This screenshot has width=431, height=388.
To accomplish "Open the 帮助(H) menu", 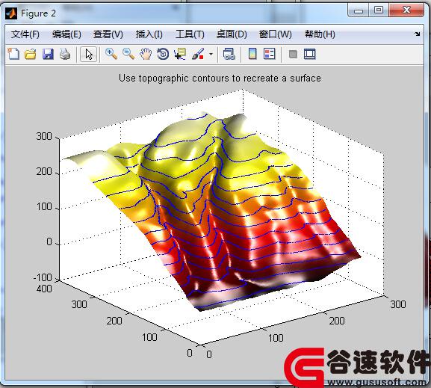I will (320, 34).
